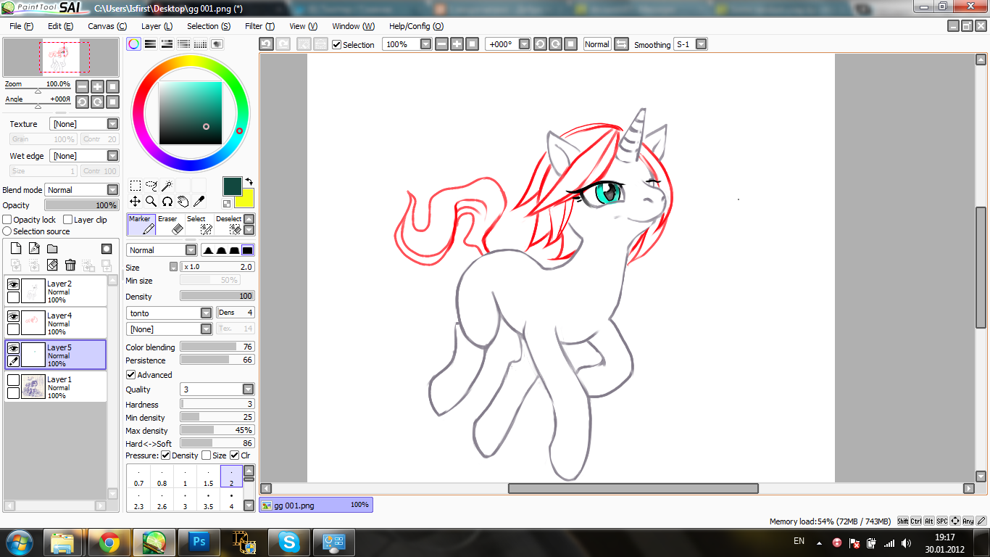
Task: Choose the Eraser brush tool
Action: point(170,224)
